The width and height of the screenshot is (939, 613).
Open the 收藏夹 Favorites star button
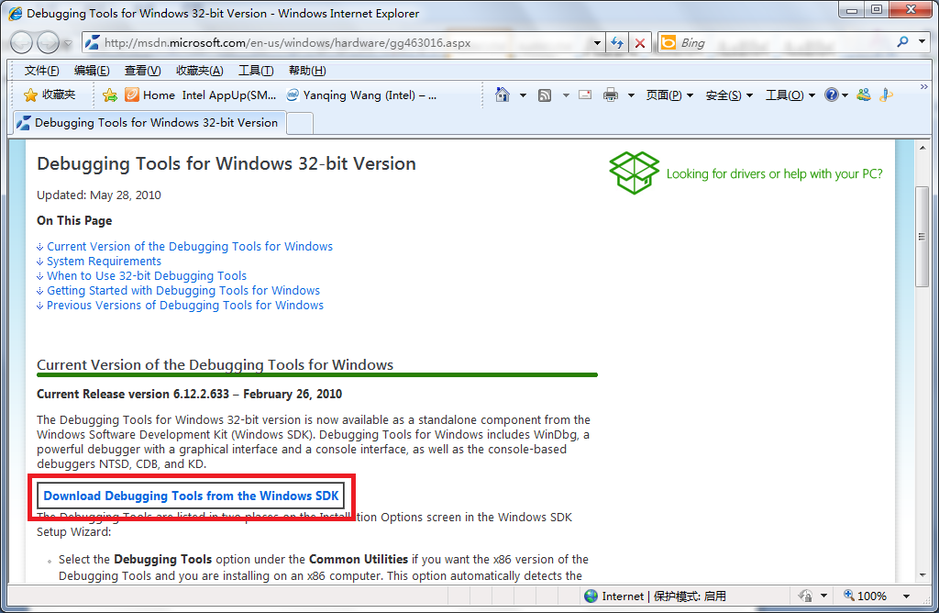click(x=50, y=95)
